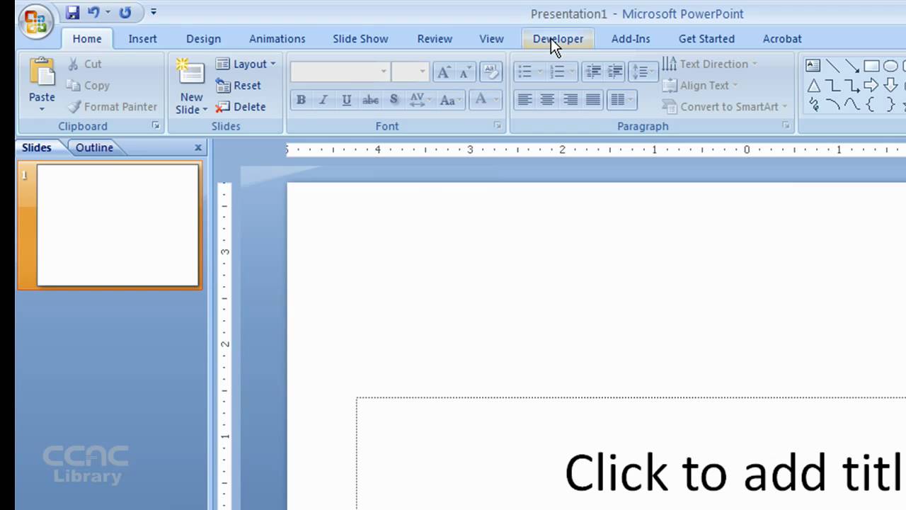Image resolution: width=906 pixels, height=510 pixels.
Task: Select the Text Box shape
Action: [813, 66]
